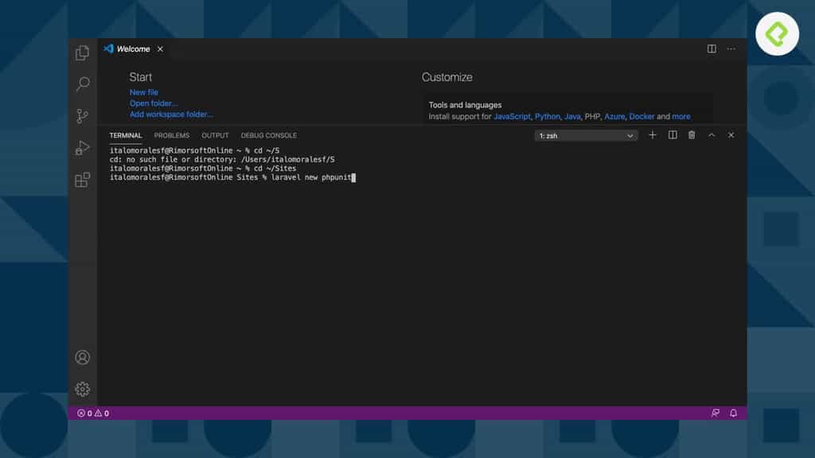Maximize the terminal panel with the chevron
The height and width of the screenshot is (458, 815).
(711, 135)
